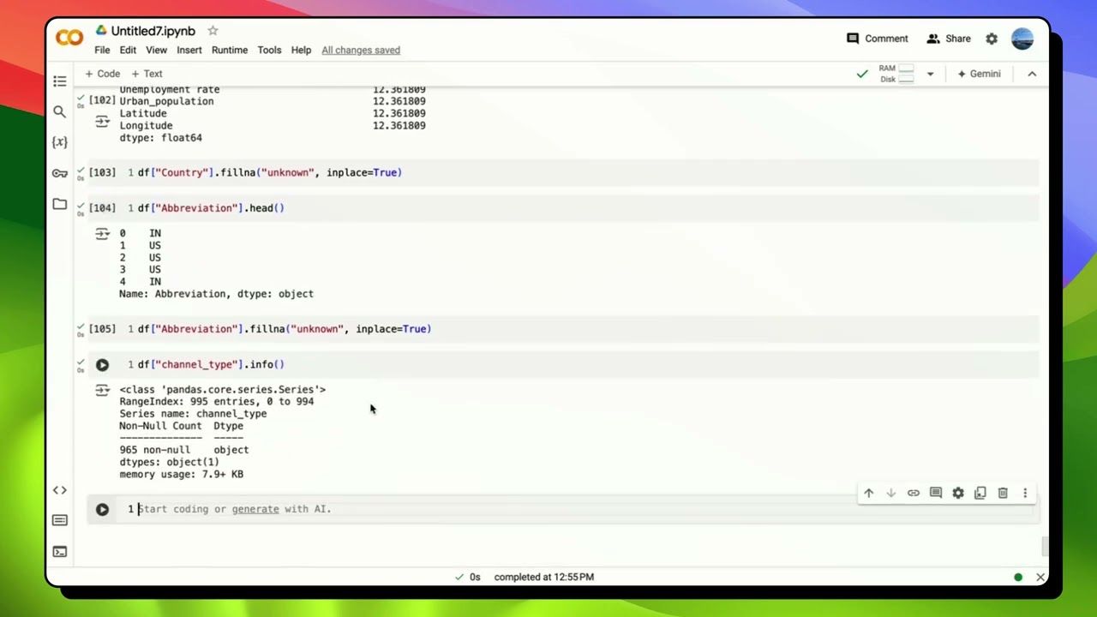Screen dimensions: 1097x617
Task: Open the Command palette icon
Action: pos(60,520)
